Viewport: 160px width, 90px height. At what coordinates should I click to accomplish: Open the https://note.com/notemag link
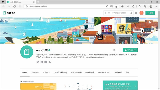click(x=56, y=57)
